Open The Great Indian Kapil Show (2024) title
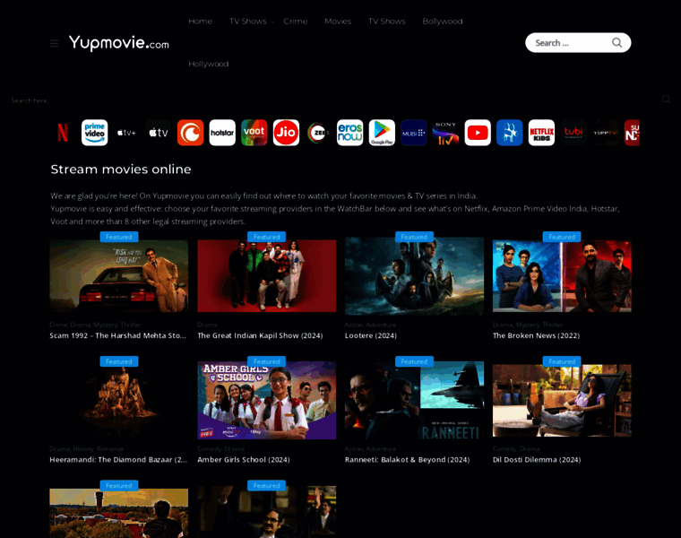This screenshot has width=681, height=538. (260, 335)
